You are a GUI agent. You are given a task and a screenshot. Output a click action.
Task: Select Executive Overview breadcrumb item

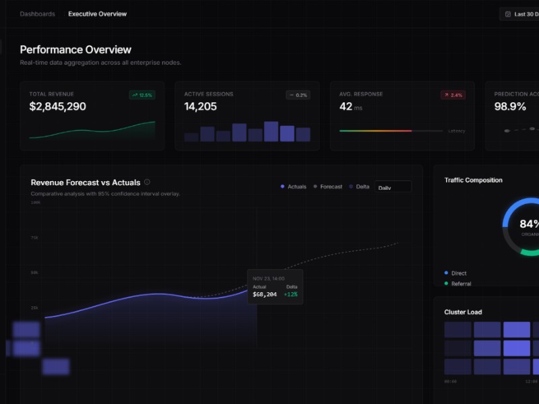97,13
